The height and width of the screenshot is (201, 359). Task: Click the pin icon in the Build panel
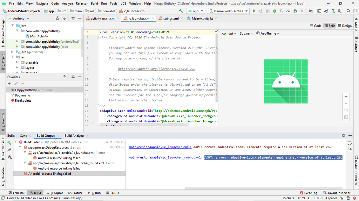coord(10,150)
